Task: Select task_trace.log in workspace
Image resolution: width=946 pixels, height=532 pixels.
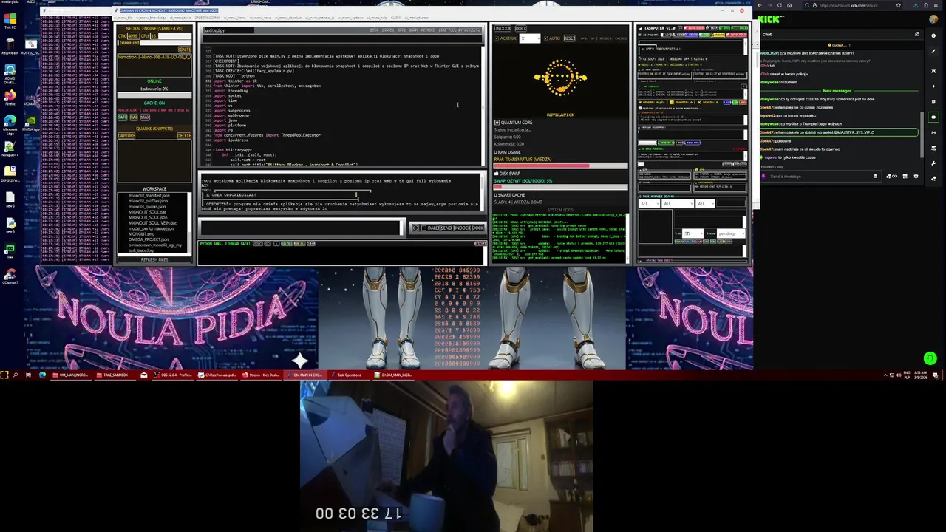Action: pos(140,251)
